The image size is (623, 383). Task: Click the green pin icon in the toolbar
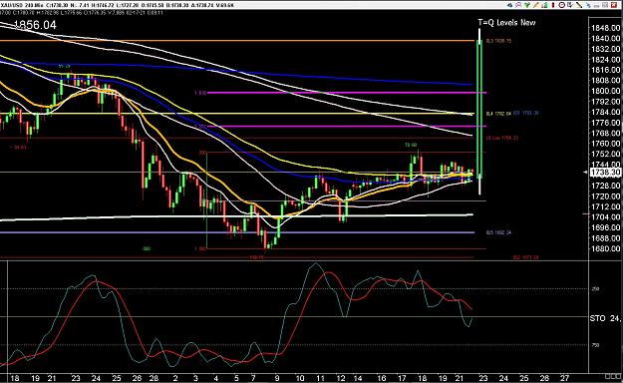pyautogui.click(x=527, y=5)
